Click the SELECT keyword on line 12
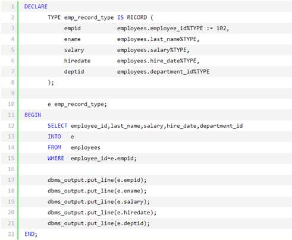 coord(58,126)
